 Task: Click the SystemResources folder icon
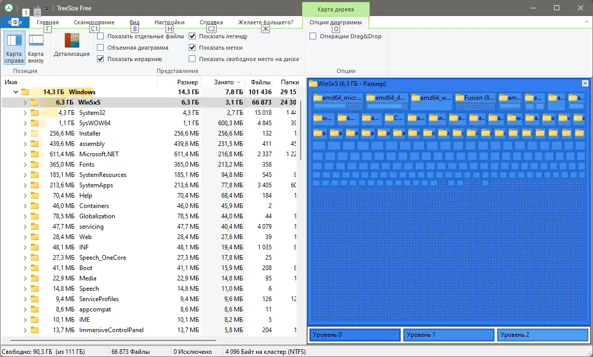[35, 175]
